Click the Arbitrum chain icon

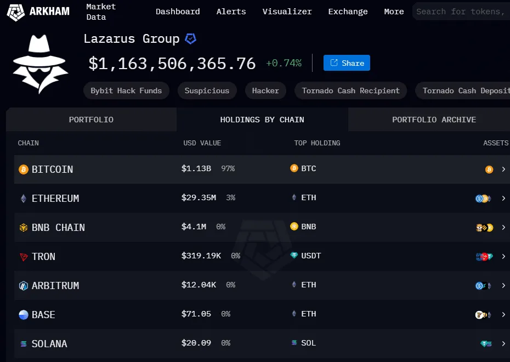pos(24,286)
